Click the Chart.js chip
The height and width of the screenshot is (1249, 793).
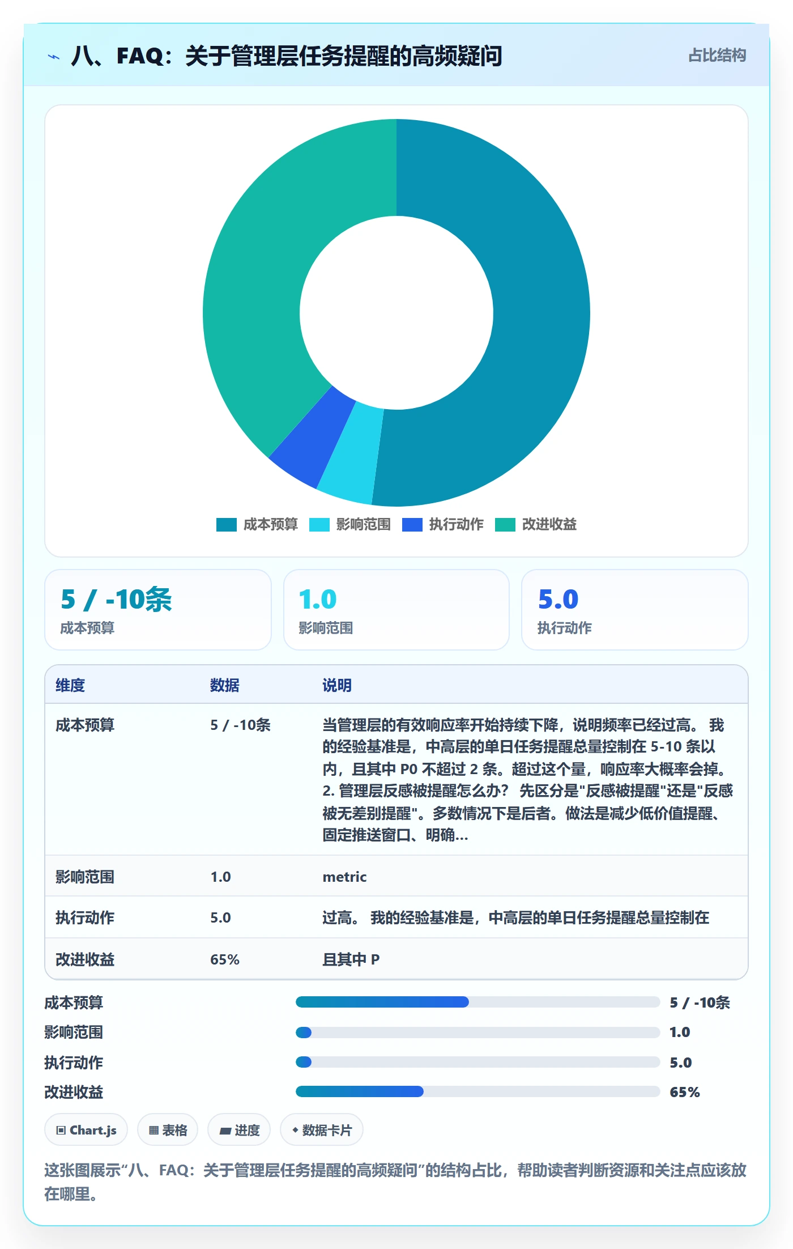pos(86,1130)
